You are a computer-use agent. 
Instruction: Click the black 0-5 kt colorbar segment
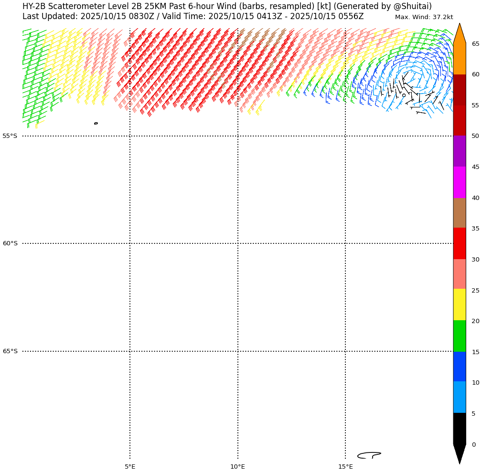pos(459,429)
